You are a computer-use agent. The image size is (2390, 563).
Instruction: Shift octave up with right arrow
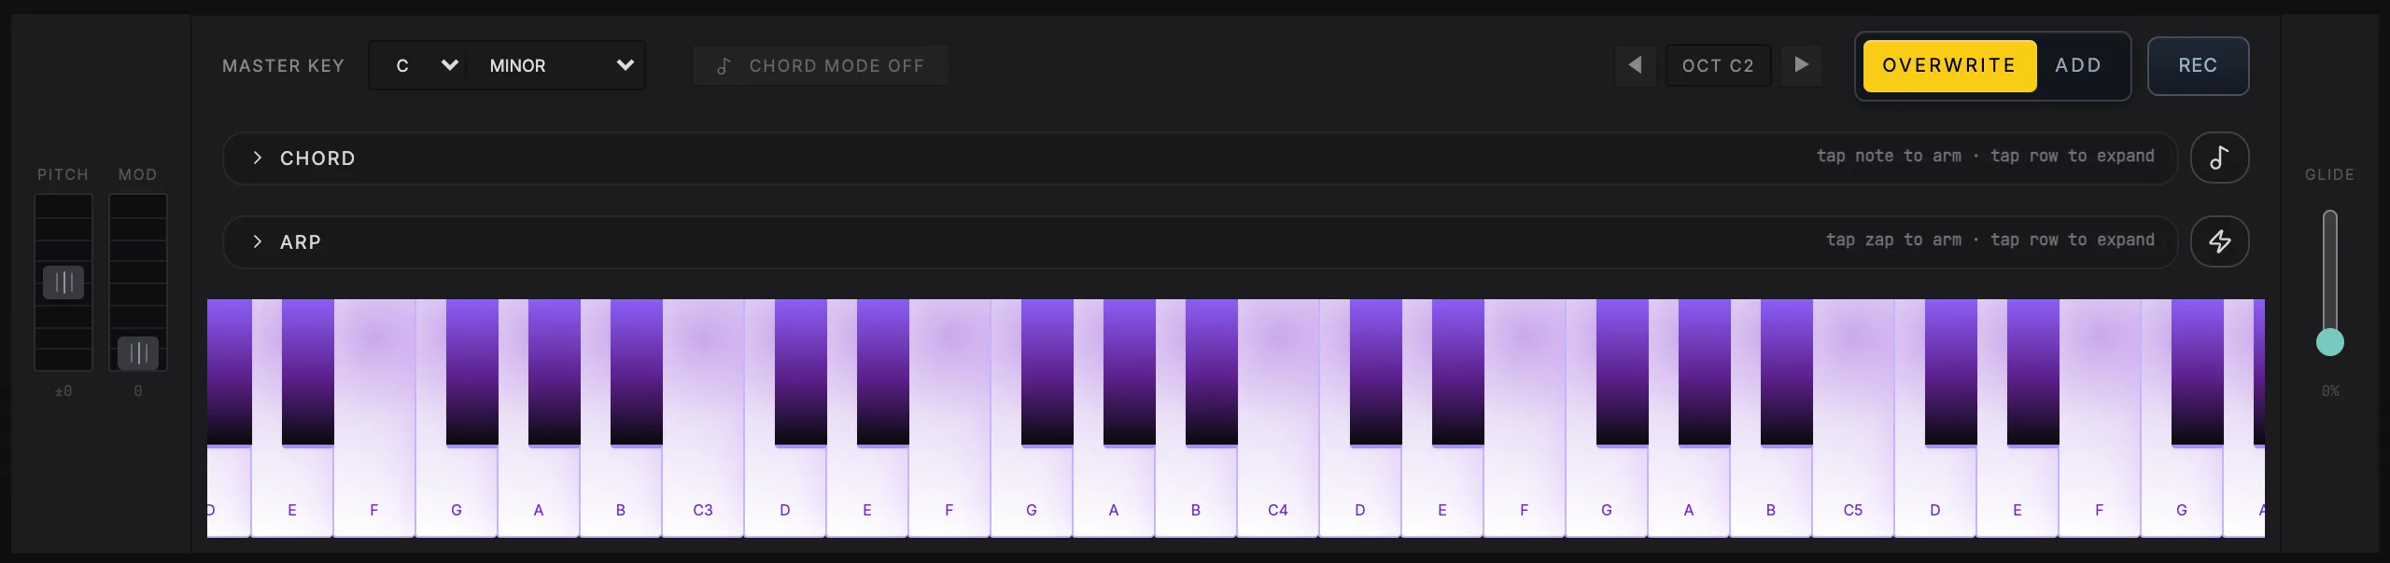[x=1802, y=65]
